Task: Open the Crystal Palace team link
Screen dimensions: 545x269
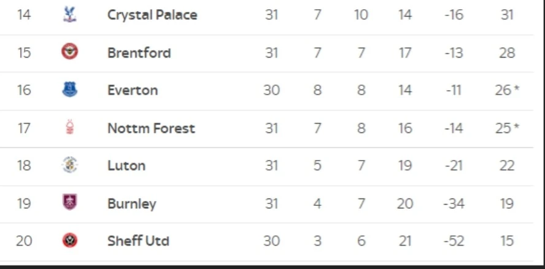Action: pos(152,15)
